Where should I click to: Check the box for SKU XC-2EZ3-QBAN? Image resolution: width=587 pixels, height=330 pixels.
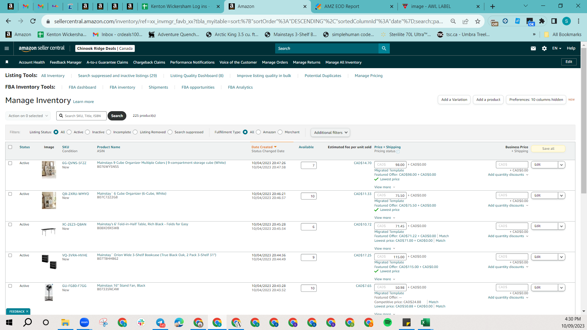(10, 225)
